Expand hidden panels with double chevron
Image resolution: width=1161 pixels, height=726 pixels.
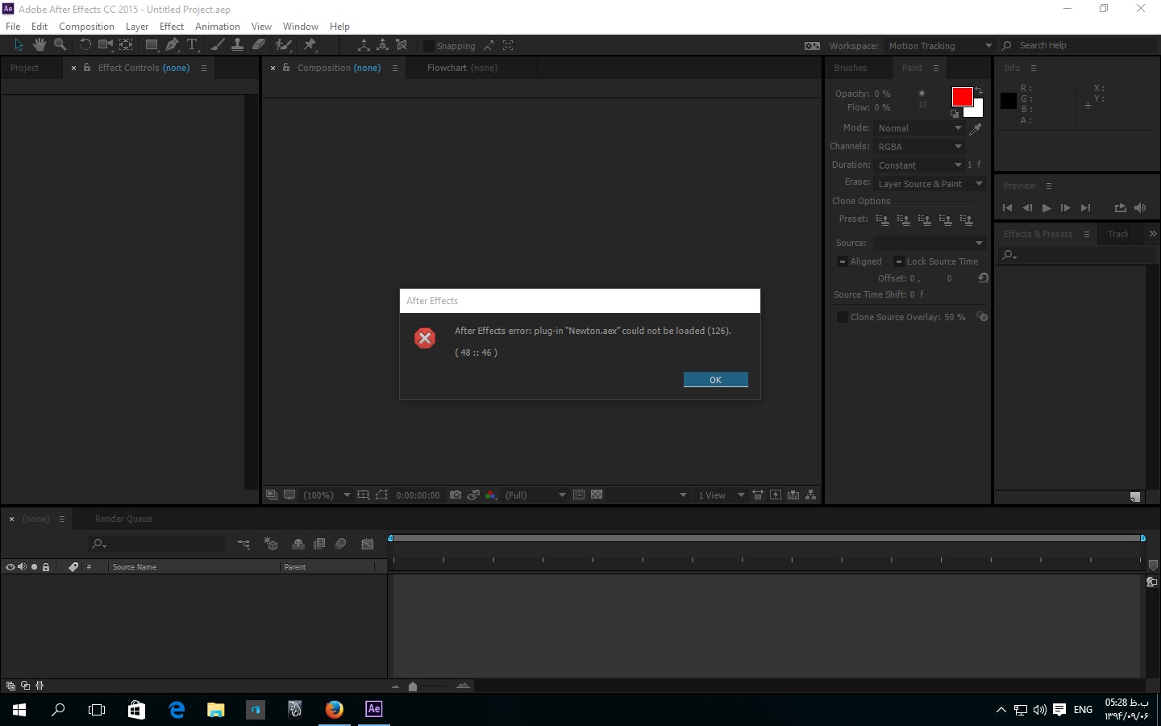[x=1153, y=234]
